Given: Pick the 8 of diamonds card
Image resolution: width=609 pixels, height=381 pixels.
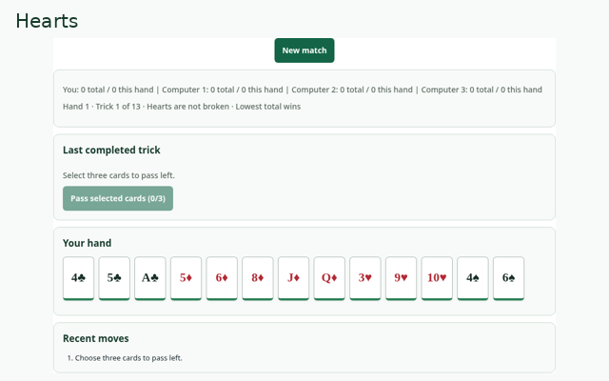Looking at the screenshot, I should pos(258,278).
